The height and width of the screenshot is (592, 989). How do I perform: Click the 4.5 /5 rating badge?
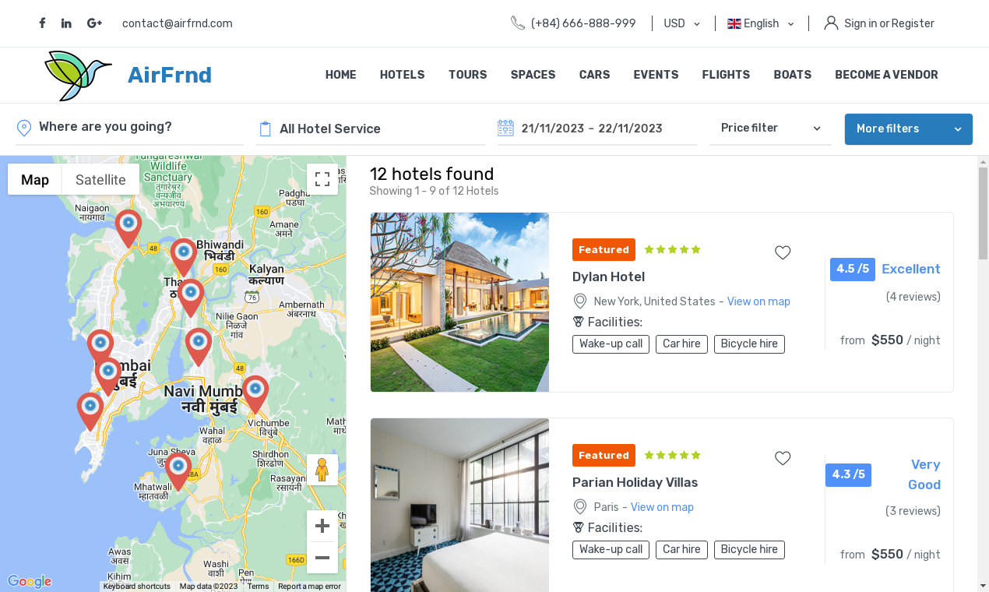click(x=853, y=269)
